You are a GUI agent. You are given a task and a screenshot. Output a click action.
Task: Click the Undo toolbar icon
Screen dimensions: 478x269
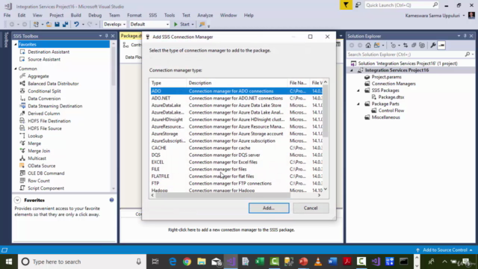click(x=76, y=25)
